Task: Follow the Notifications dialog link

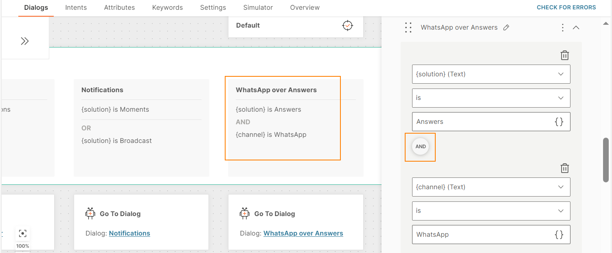Action: (129, 234)
